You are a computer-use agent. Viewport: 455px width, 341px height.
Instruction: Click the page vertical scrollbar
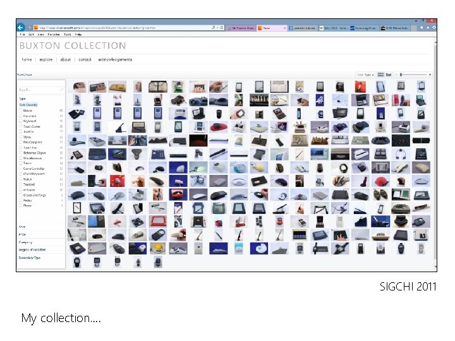(x=435, y=153)
